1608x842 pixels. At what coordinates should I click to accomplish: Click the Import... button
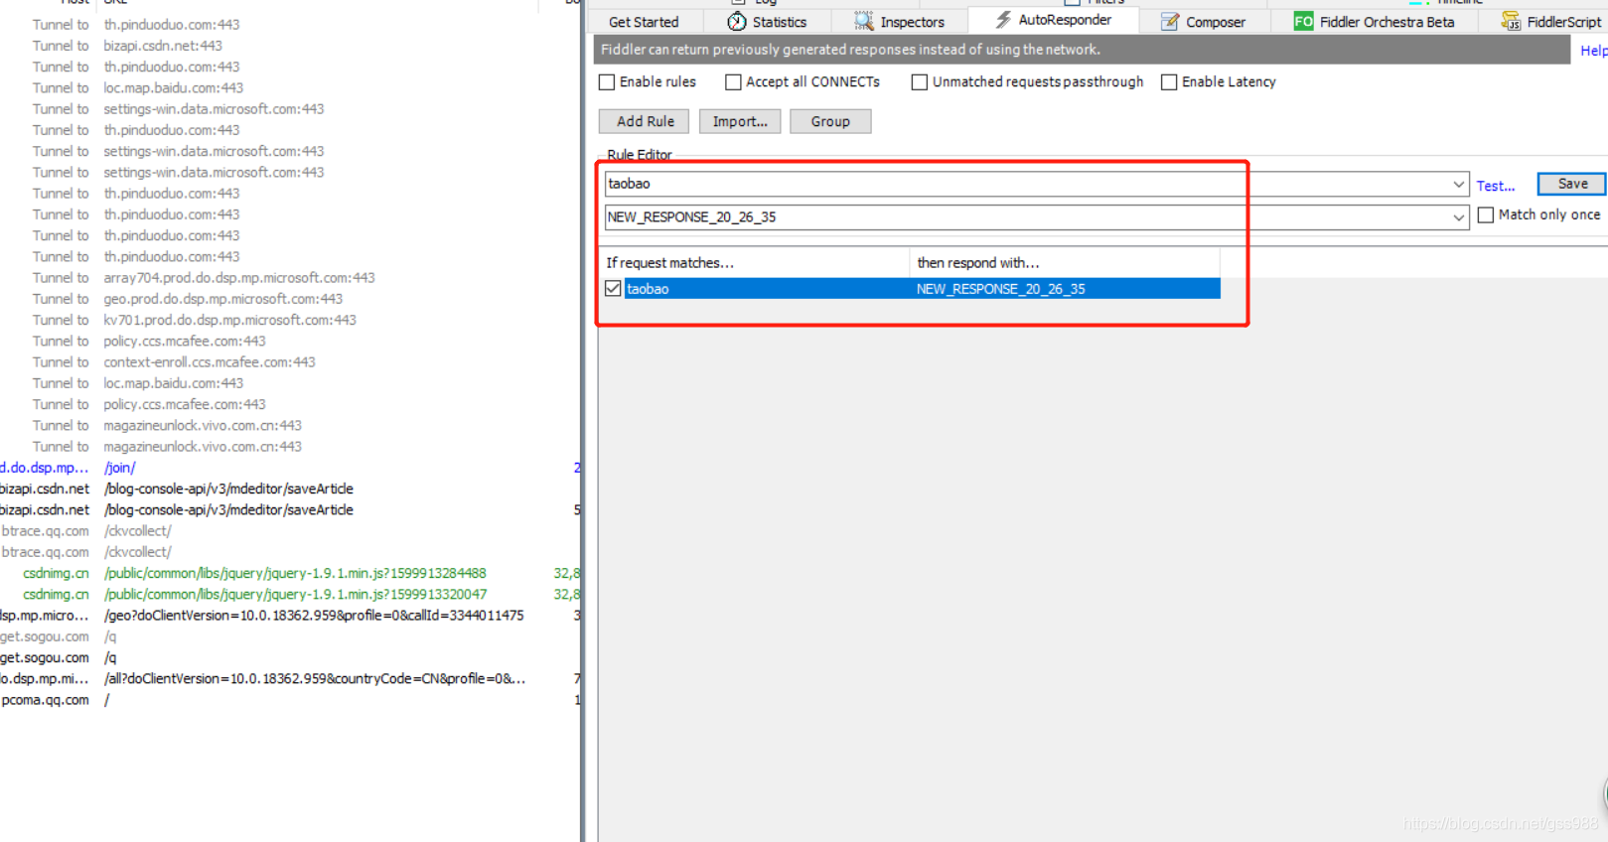(740, 121)
